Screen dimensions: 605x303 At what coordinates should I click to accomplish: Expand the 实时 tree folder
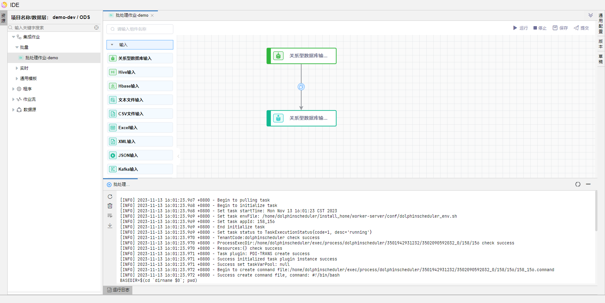click(17, 68)
